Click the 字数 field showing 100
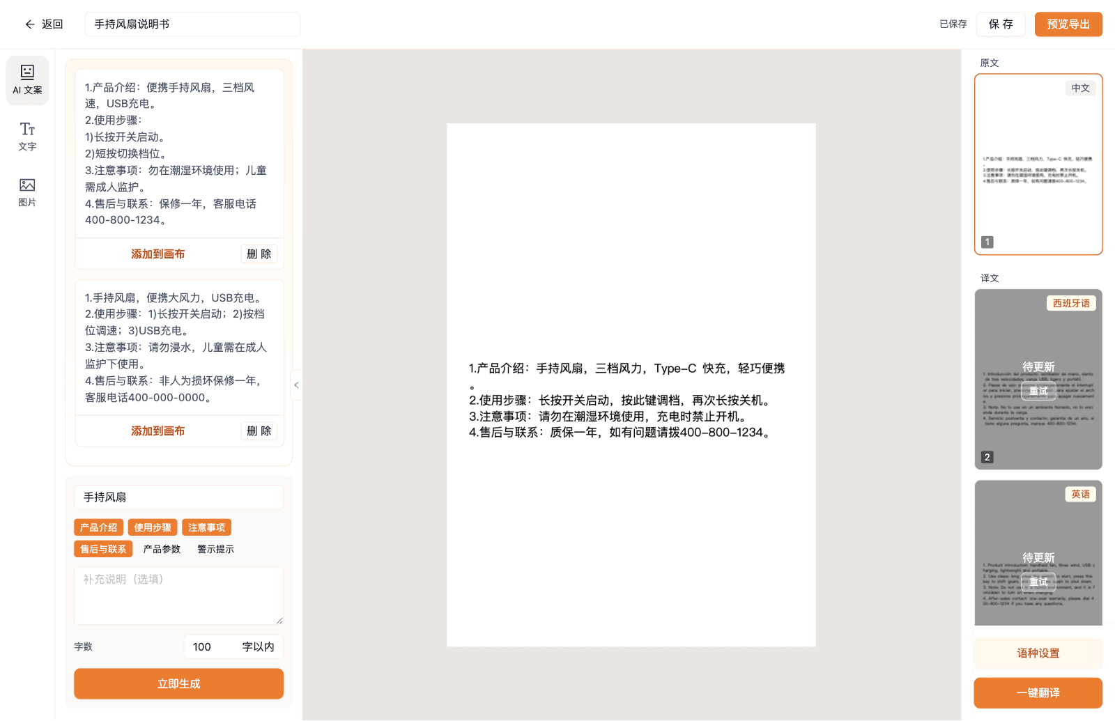The width and height of the screenshot is (1115, 721). pos(233,647)
